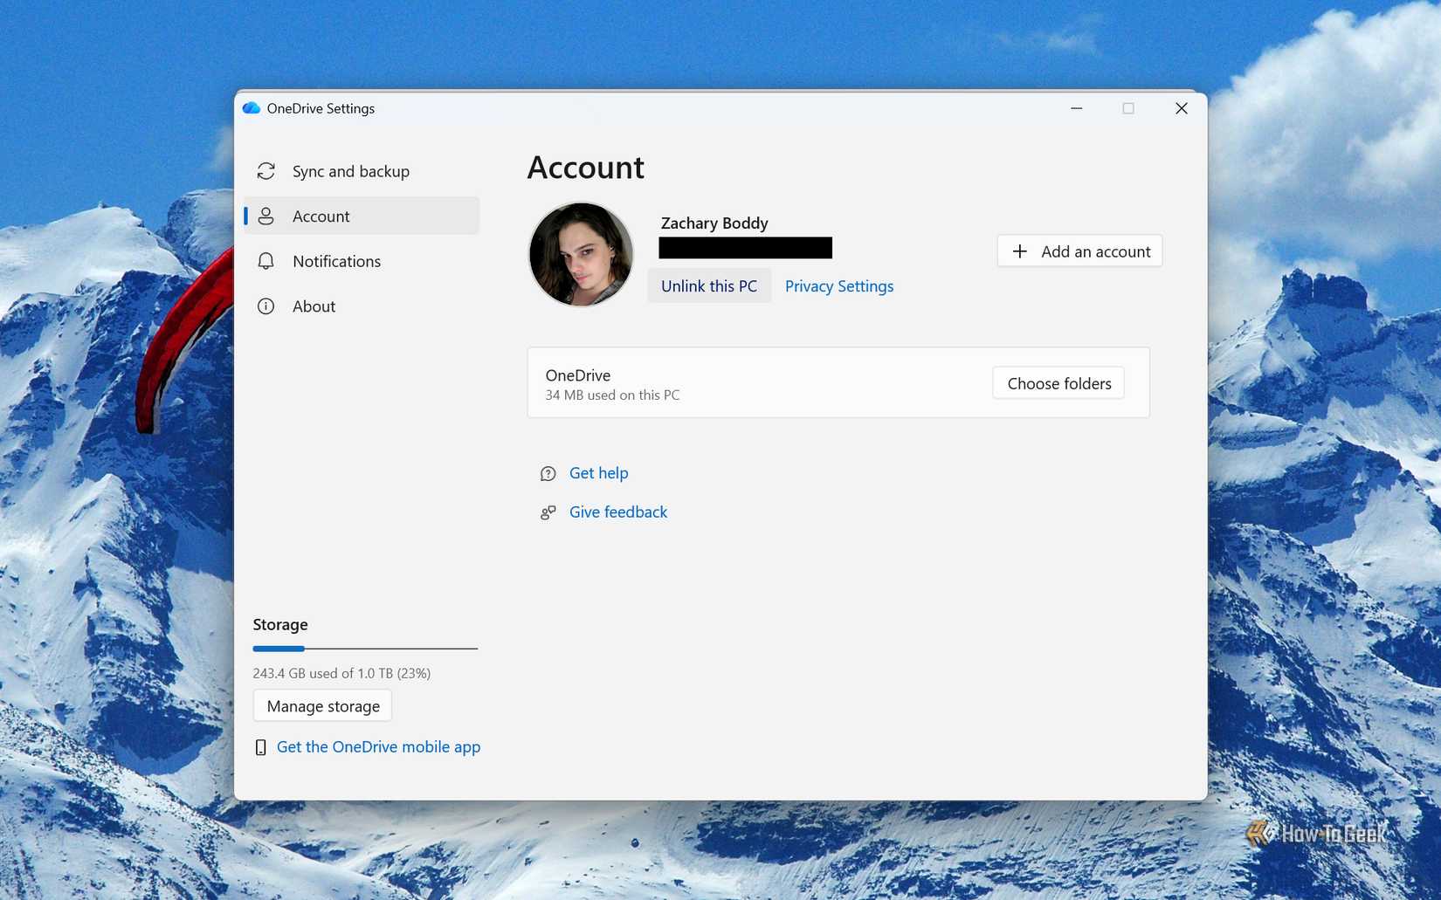Click the Zachary Boddy profile picture
The width and height of the screenshot is (1441, 900).
581,254
